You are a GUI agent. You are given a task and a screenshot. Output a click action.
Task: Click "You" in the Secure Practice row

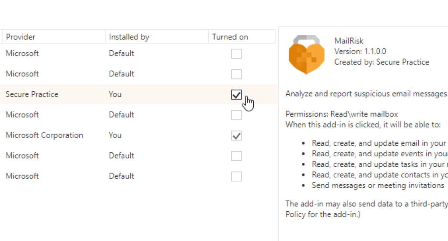tap(115, 94)
